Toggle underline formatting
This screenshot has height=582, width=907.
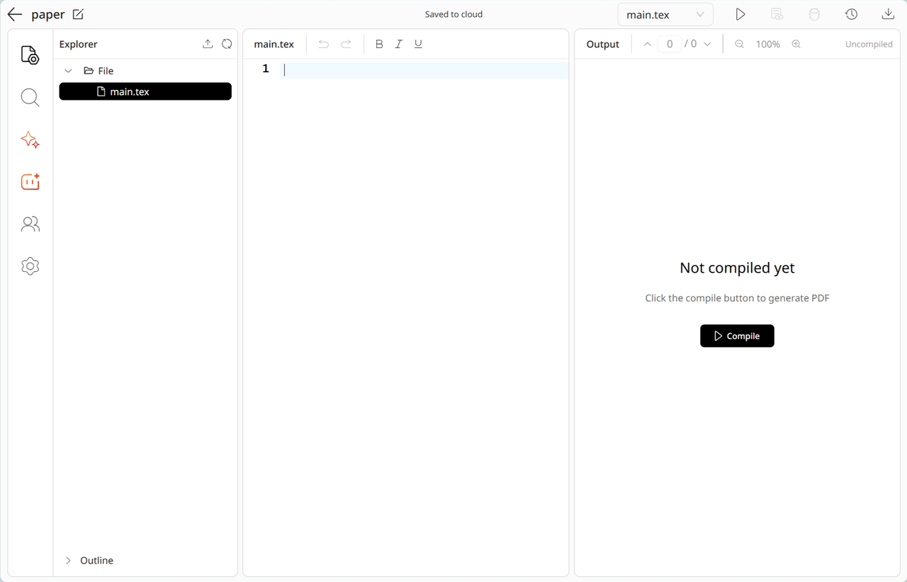point(418,44)
